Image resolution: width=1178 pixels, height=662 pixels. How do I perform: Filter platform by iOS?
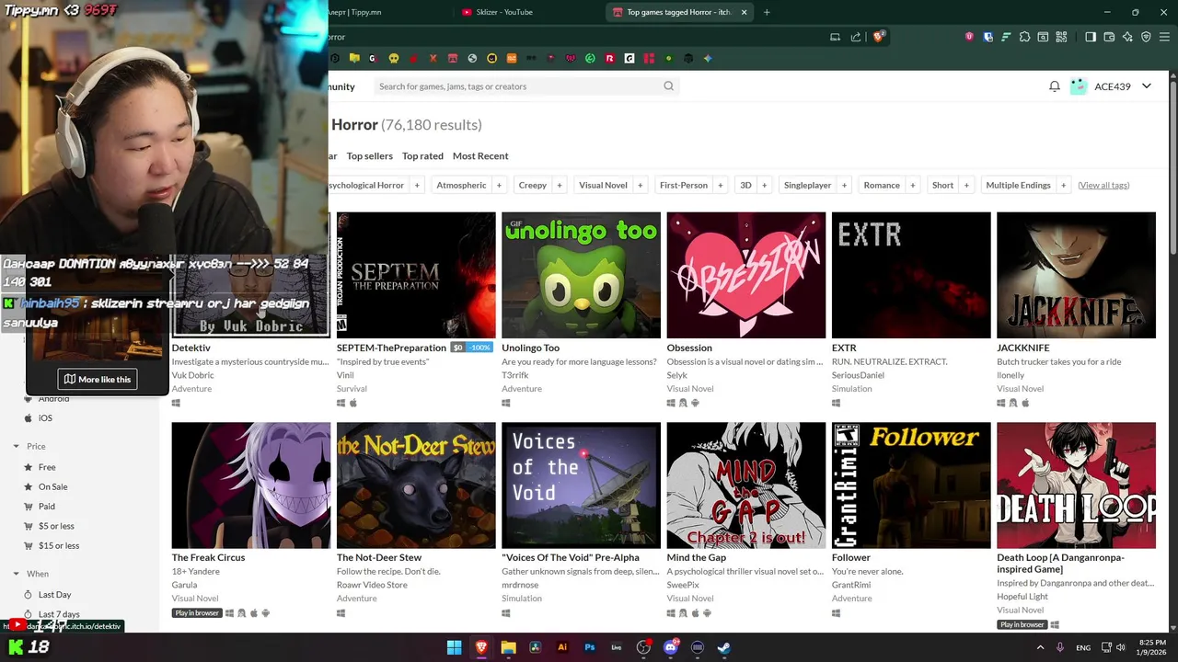point(45,418)
